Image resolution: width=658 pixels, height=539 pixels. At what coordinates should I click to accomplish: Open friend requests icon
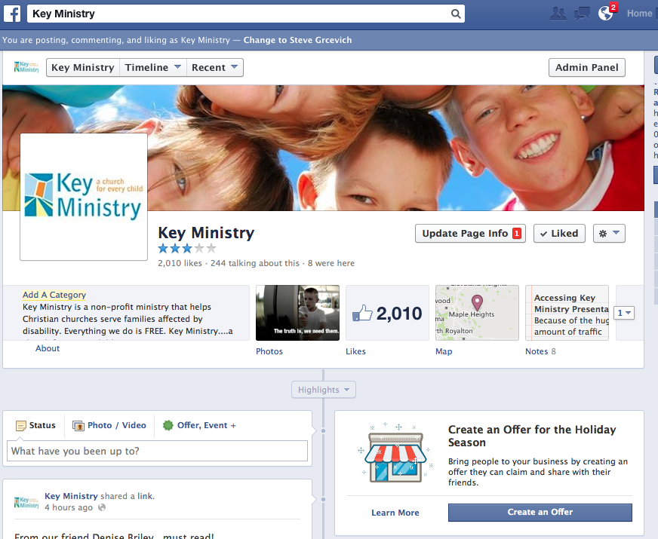(558, 14)
